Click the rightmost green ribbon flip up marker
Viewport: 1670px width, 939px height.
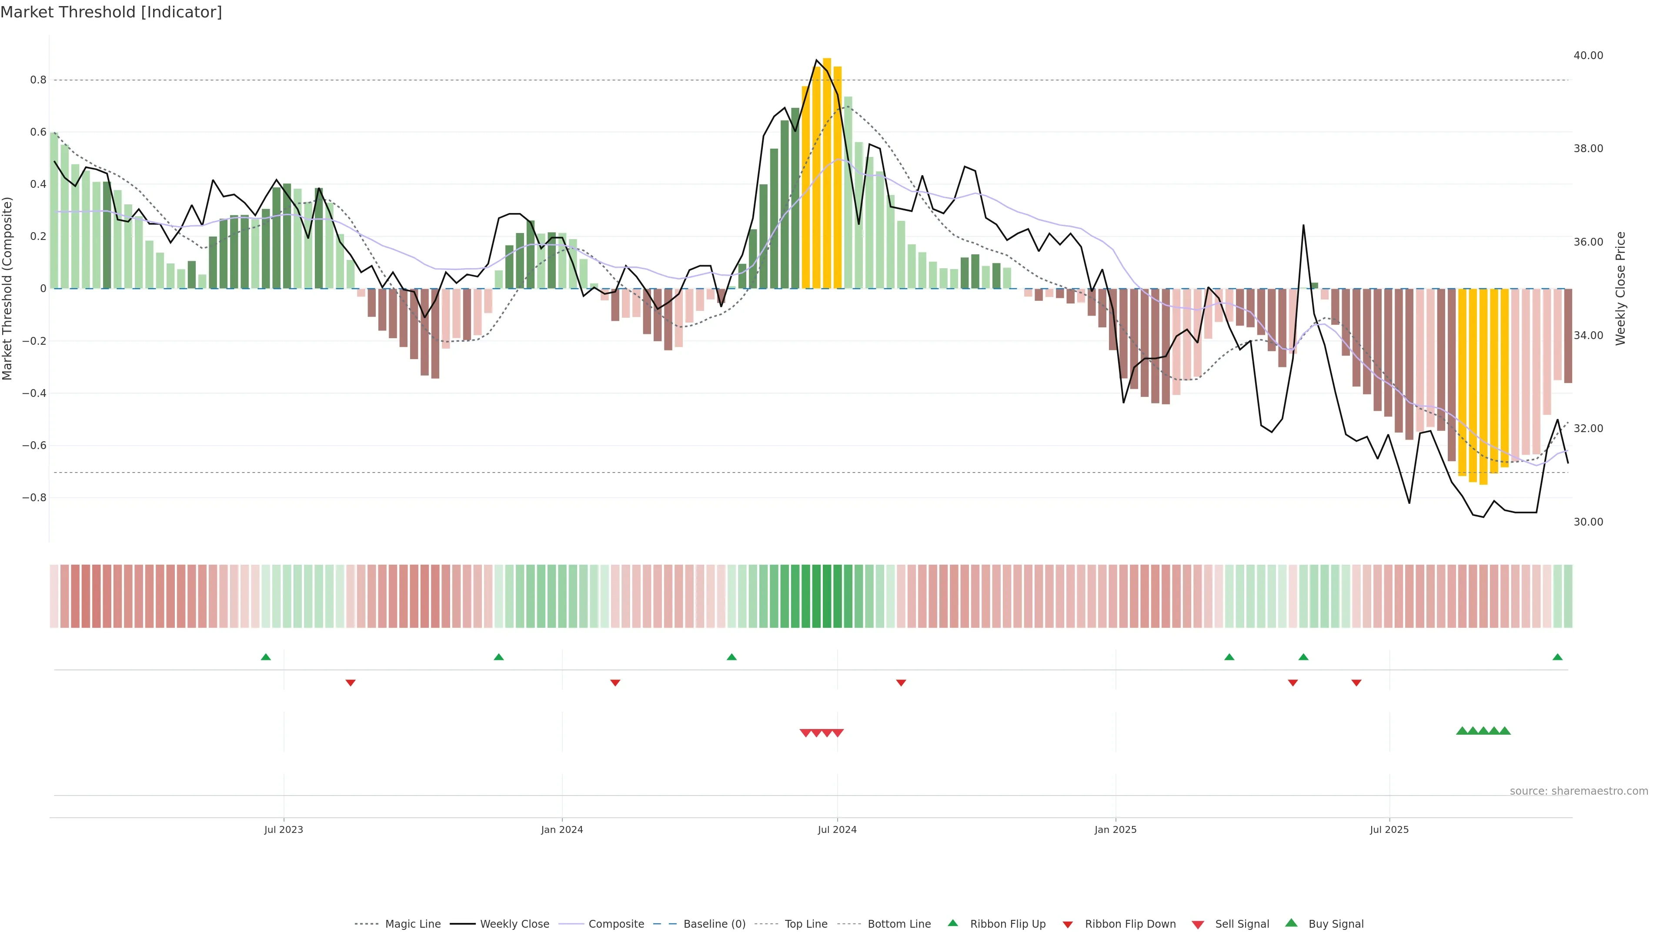1557,657
